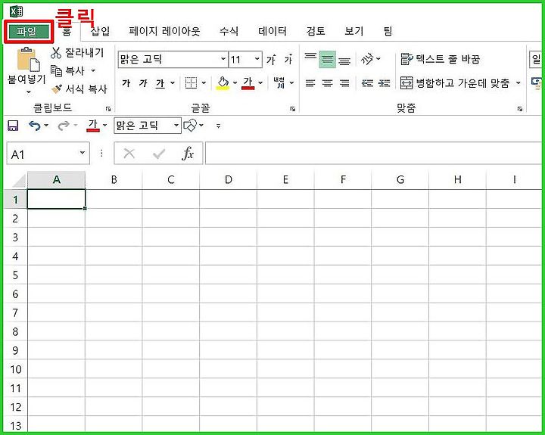Align text left icon
Viewport: 545px width, 435px height.
point(310,83)
